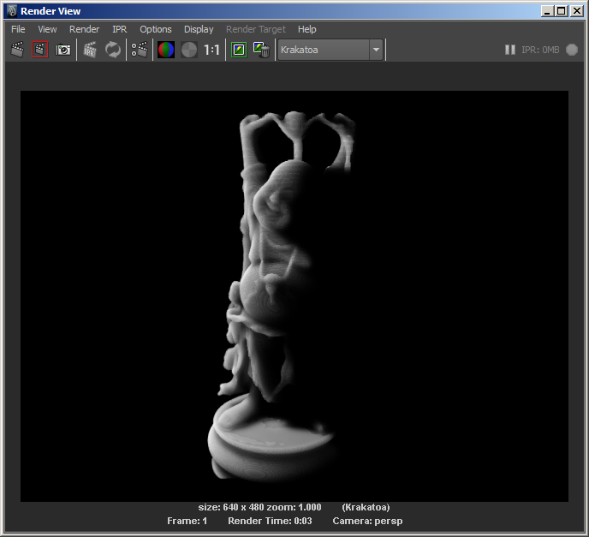
Task: Open the IPR menu
Action: [x=119, y=29]
